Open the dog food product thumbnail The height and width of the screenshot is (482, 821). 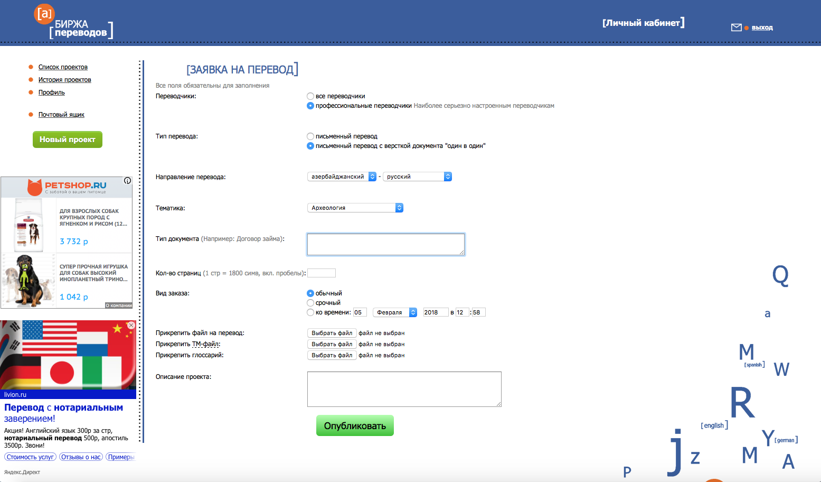pos(29,226)
